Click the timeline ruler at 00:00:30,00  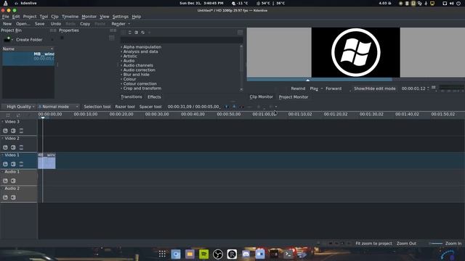(157, 115)
